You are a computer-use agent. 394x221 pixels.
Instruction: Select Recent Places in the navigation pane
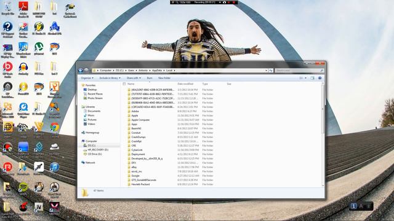tap(95, 94)
